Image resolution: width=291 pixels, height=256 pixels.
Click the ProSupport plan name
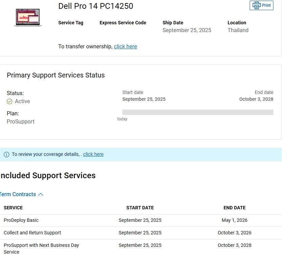(21, 122)
